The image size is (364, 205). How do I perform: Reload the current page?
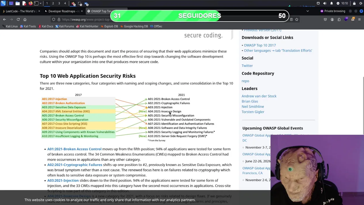[18, 19]
